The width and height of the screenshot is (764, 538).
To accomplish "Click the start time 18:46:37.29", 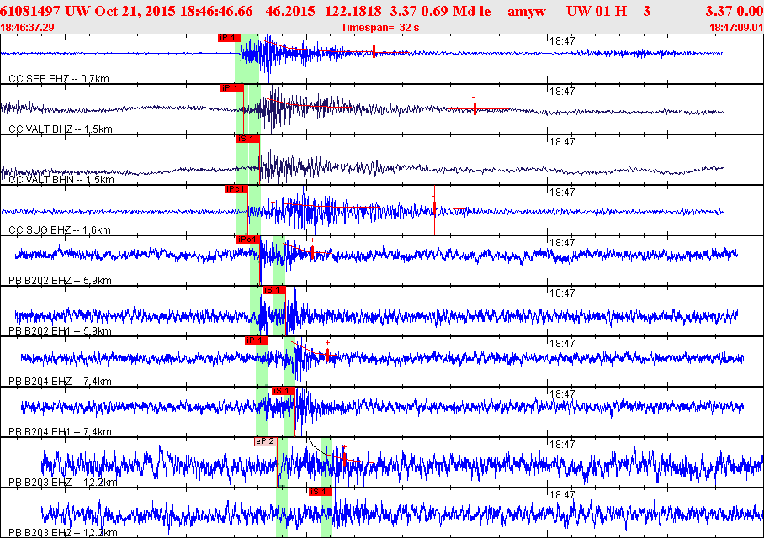I will (x=27, y=28).
